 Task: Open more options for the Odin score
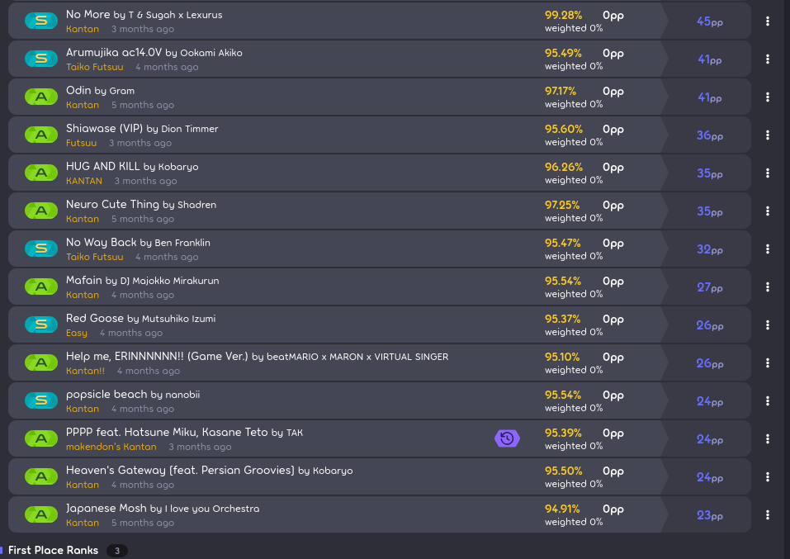[768, 97]
